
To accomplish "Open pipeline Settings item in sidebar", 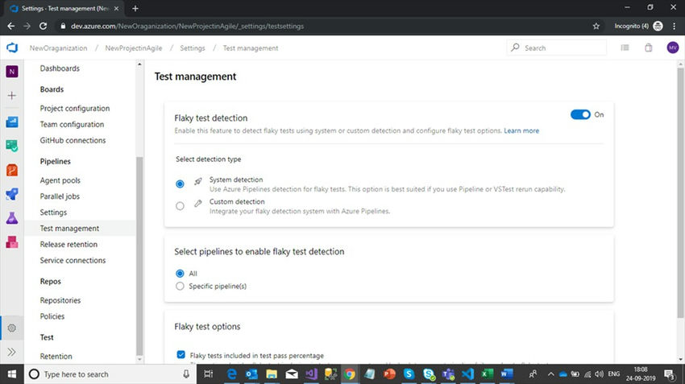I will (53, 213).
